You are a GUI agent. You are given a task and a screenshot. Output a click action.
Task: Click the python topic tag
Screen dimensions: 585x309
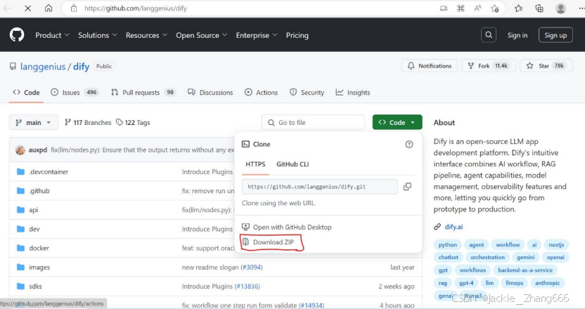[x=448, y=244]
